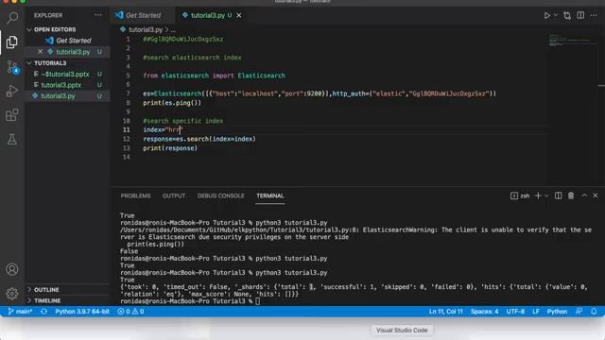Screen dimensions: 605x340
Task: Open the Extensions view
Action: click(x=12, y=115)
